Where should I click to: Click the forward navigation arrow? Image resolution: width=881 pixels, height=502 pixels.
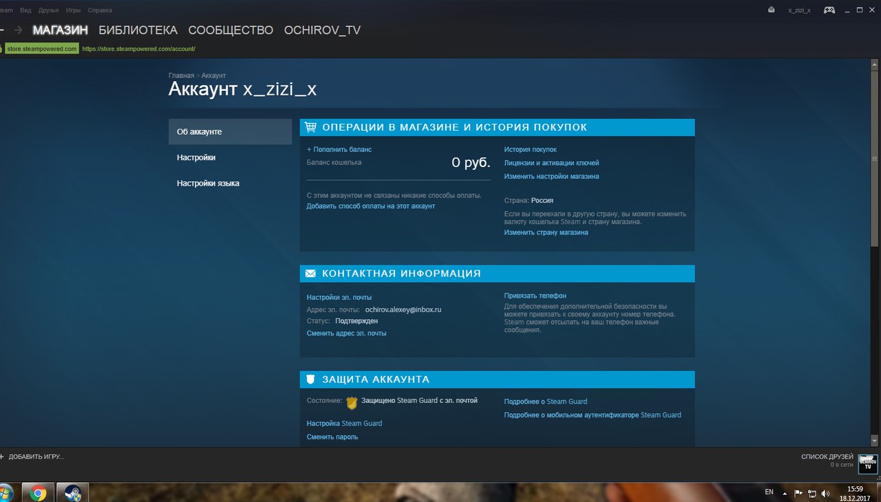point(19,30)
